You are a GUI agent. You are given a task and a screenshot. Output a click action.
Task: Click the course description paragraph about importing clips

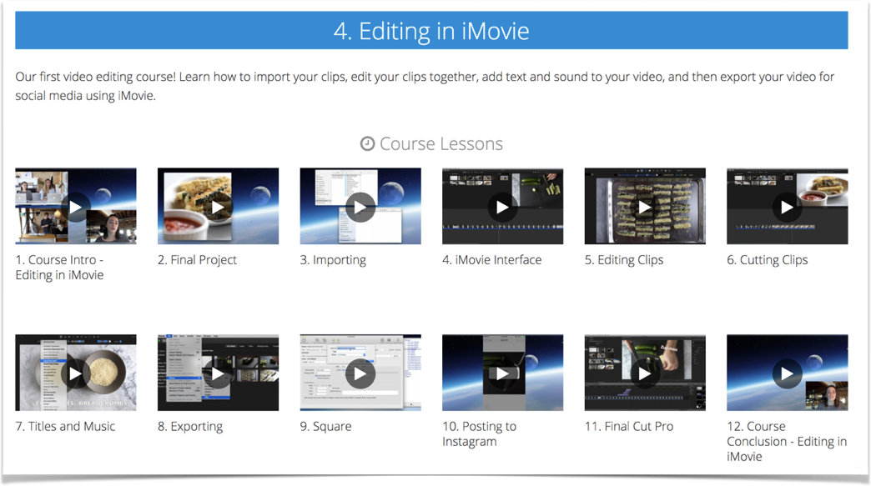[x=425, y=86]
